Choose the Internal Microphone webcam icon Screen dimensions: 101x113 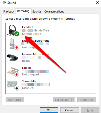[12, 58]
